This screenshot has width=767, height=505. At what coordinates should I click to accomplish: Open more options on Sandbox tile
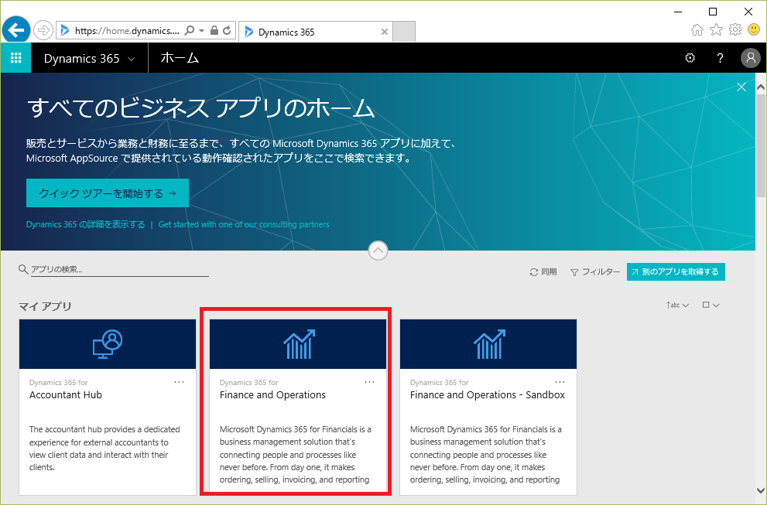tap(560, 382)
